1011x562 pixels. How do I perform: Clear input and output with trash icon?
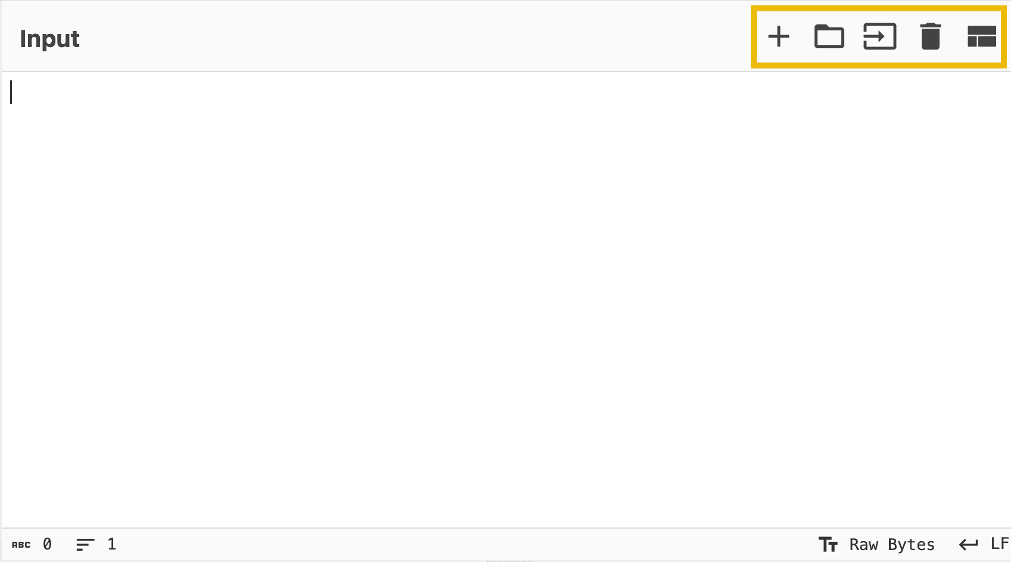pos(930,37)
